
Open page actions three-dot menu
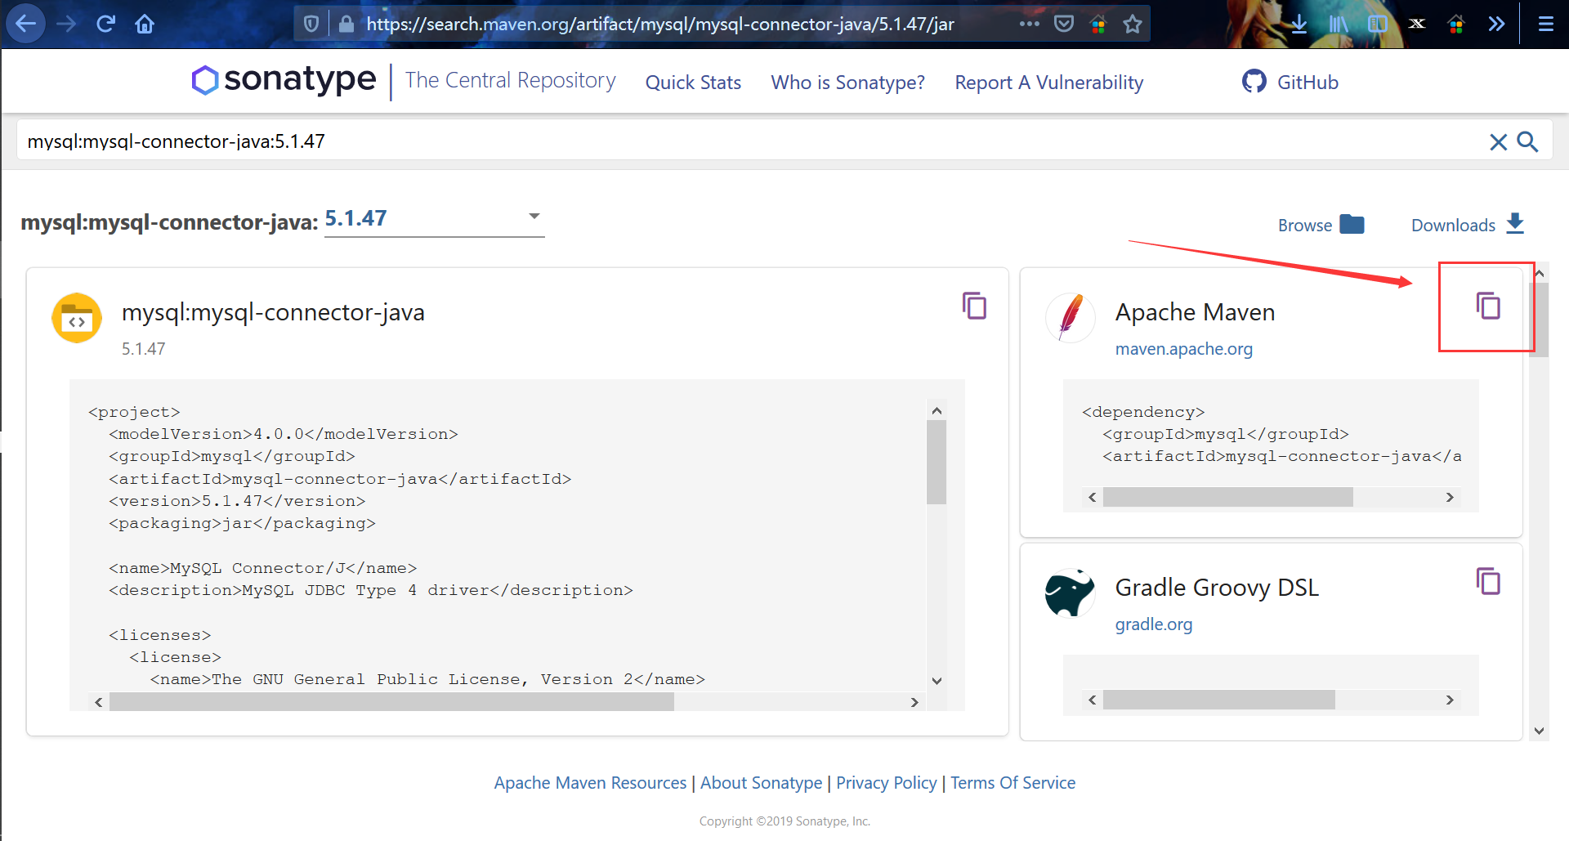[x=1029, y=24]
